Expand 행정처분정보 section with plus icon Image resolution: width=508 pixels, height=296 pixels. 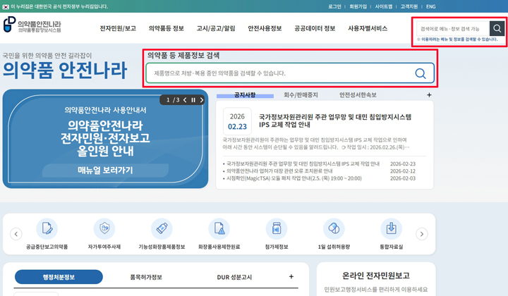coord(291,276)
